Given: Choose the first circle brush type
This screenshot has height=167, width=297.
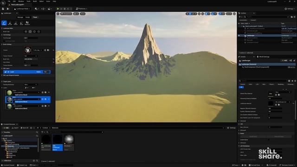Looking at the screenshot, I should click(x=26, y=32).
